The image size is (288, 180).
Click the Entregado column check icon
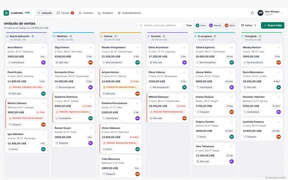tap(242, 36)
